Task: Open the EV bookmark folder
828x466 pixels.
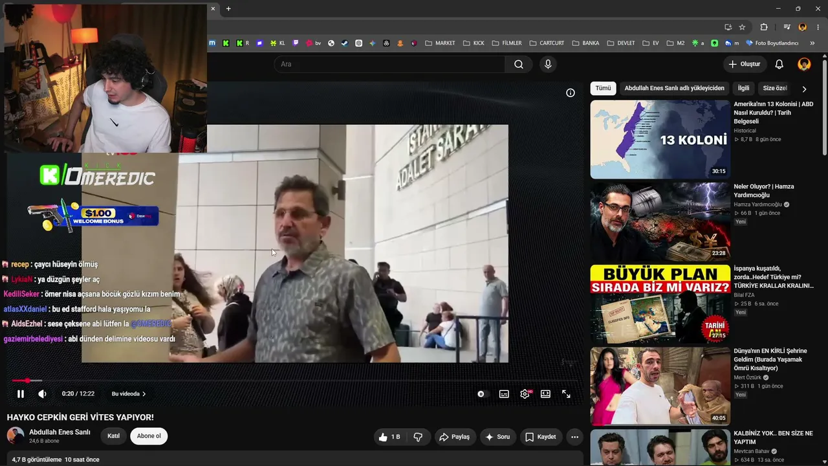Action: (x=651, y=43)
